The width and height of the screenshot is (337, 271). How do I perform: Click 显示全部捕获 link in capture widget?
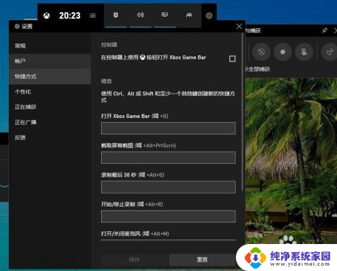click(257, 69)
